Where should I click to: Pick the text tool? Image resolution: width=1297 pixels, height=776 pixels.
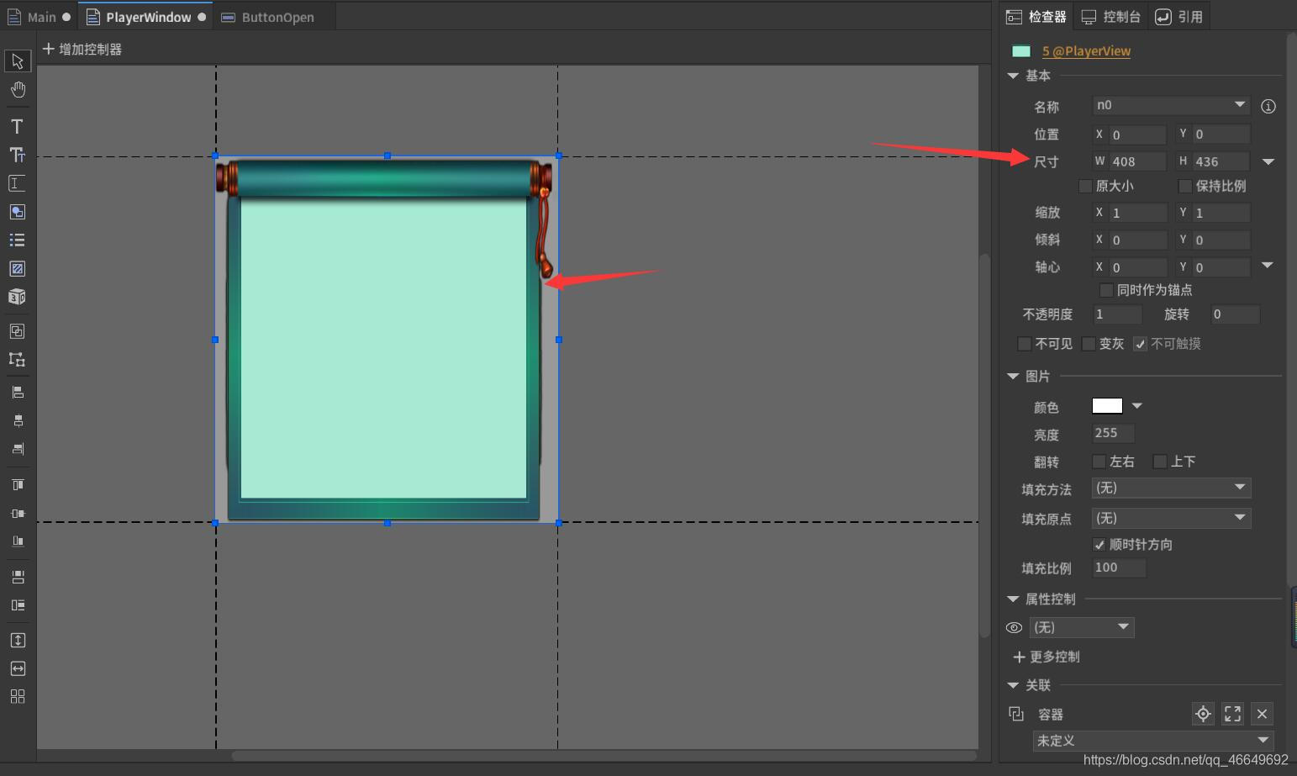17,126
